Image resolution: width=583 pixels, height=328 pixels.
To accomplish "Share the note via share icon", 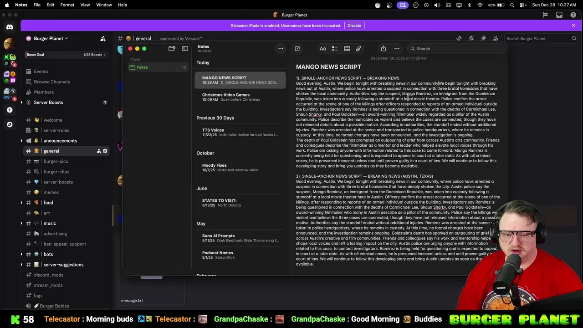I will pyautogui.click(x=384, y=49).
